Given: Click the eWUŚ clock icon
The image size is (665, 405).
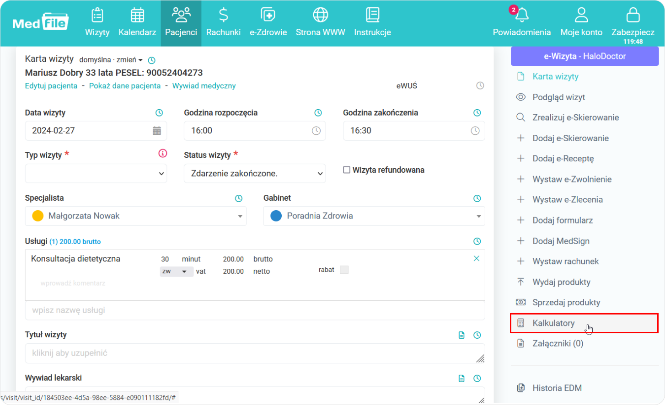Looking at the screenshot, I should point(480,85).
